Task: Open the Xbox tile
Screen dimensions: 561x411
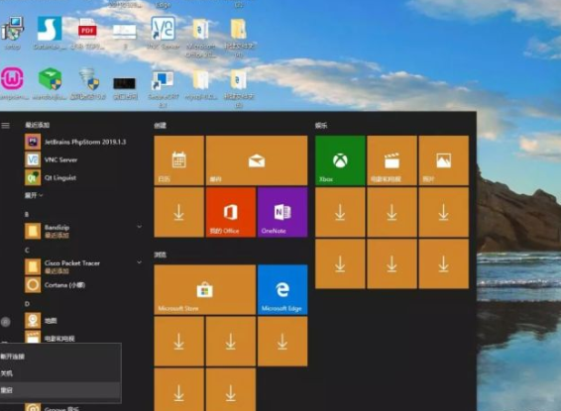Action: (340, 160)
